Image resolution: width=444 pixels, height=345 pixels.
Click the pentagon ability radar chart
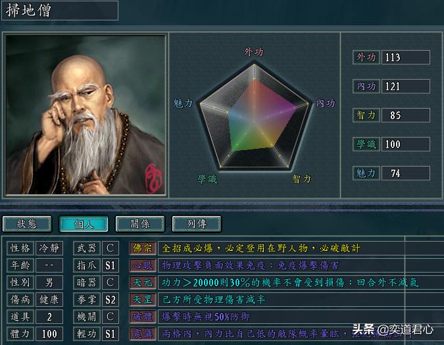254,117
